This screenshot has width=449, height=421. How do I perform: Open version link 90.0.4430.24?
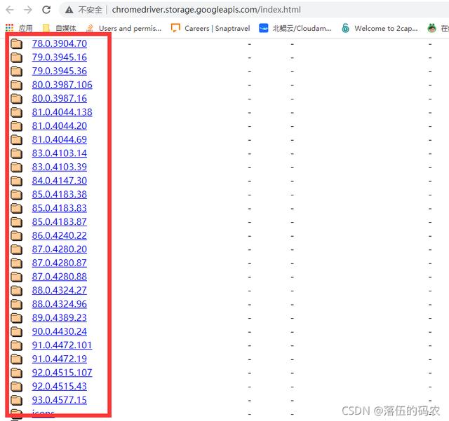click(x=59, y=332)
